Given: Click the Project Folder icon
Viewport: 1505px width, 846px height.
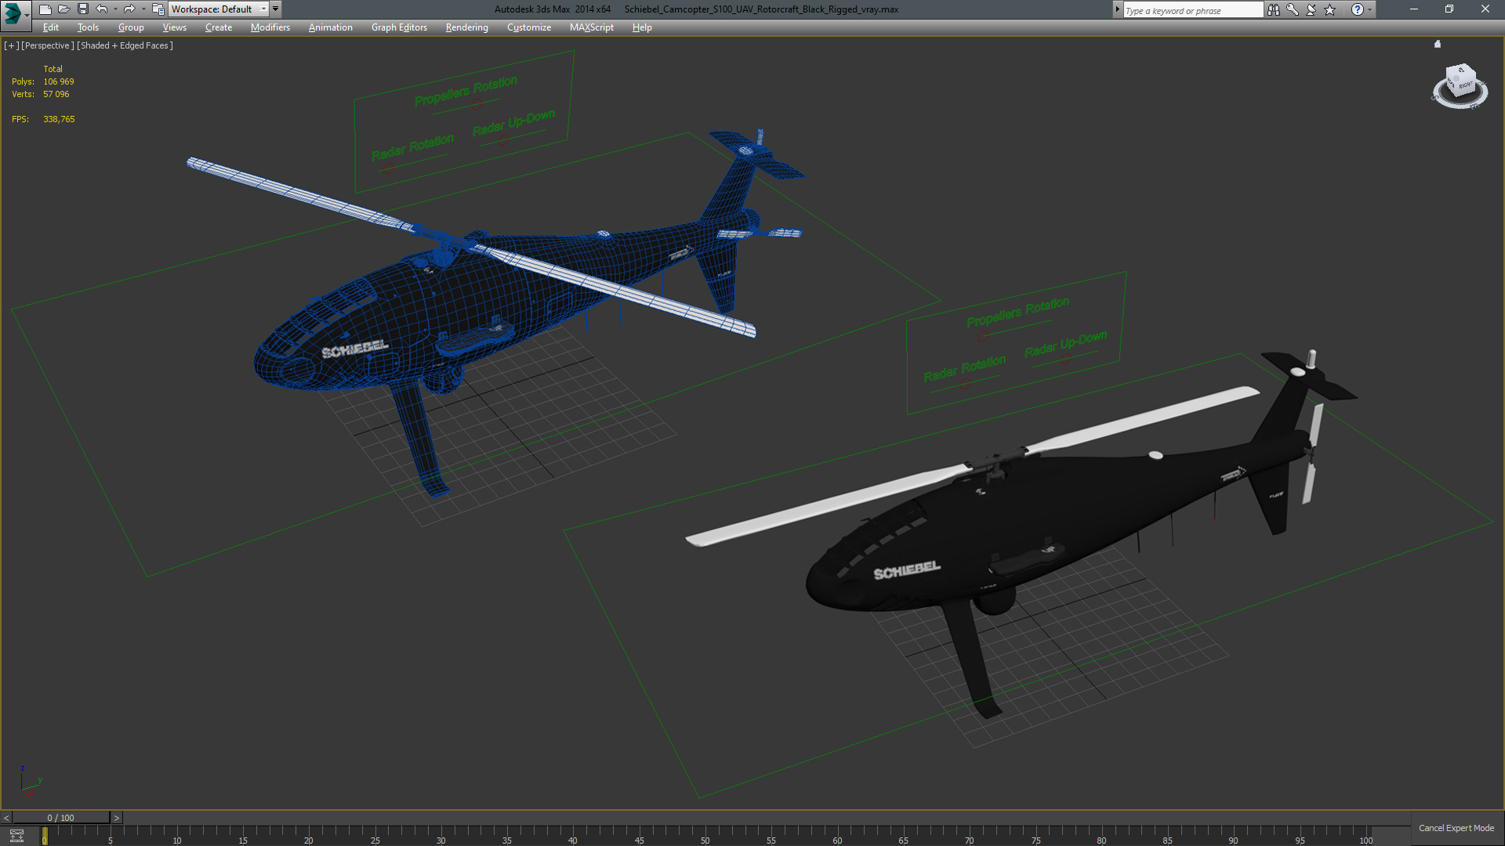Looking at the screenshot, I should point(158,9).
